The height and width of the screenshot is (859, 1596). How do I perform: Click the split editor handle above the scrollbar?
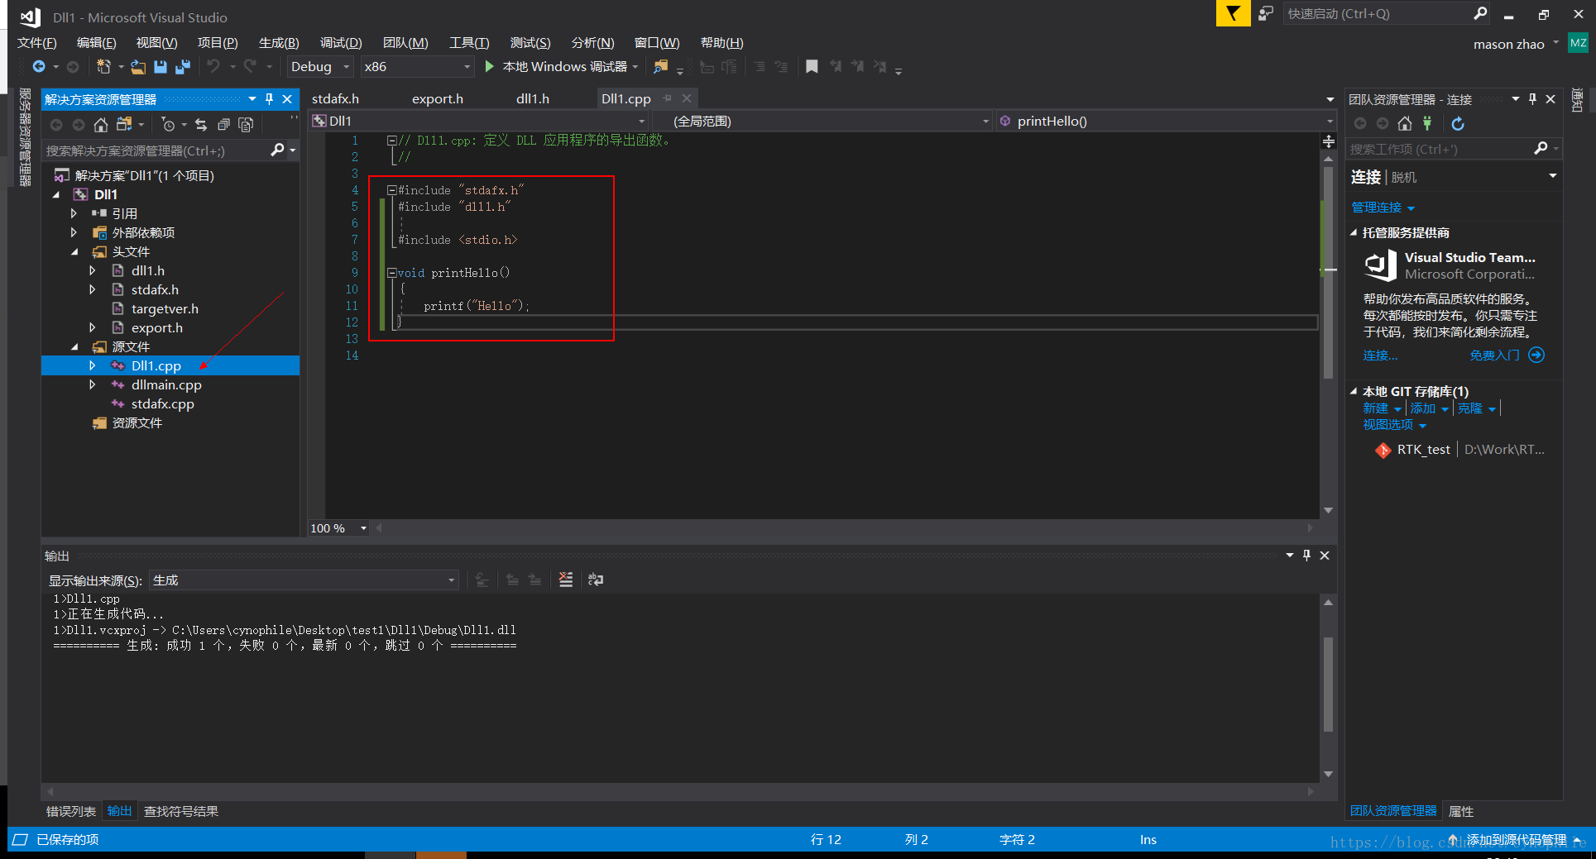click(1329, 141)
